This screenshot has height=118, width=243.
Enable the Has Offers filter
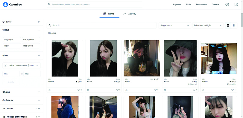point(31,46)
